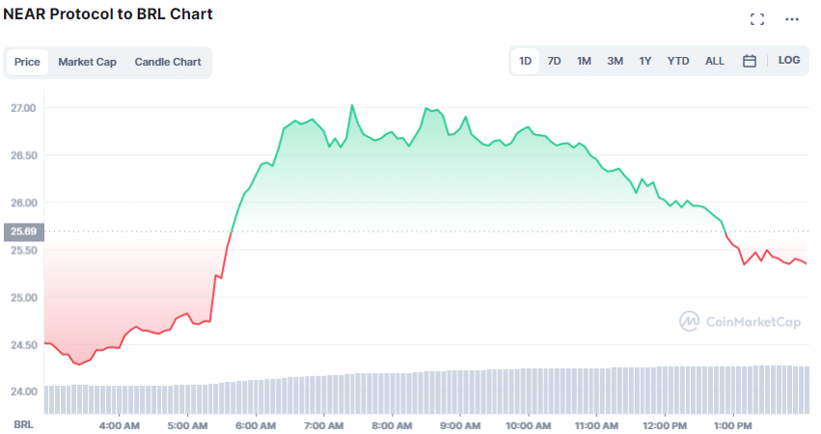Open the fullscreen chart view icon

tap(757, 19)
